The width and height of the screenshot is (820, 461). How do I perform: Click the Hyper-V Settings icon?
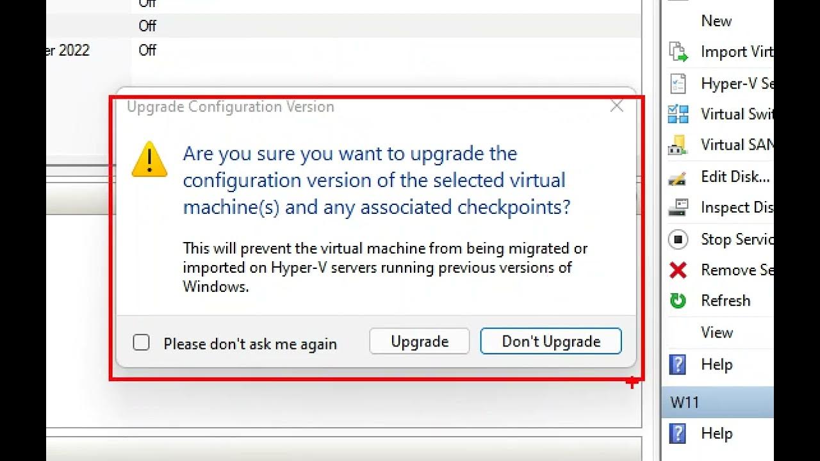click(x=678, y=83)
